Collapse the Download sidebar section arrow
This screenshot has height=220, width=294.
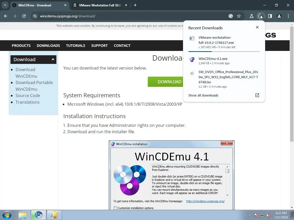(53, 59)
